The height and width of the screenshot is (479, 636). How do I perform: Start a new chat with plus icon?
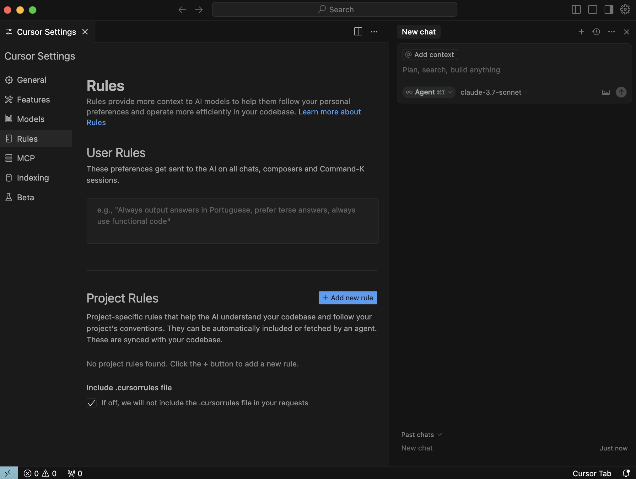(x=581, y=32)
